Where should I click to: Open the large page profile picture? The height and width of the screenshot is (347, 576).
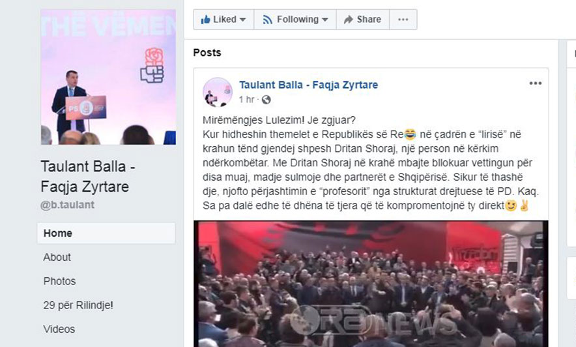coord(108,77)
